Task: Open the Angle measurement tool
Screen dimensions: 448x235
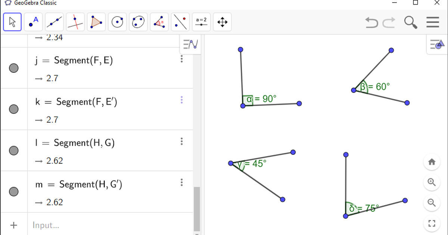Action: [x=159, y=22]
